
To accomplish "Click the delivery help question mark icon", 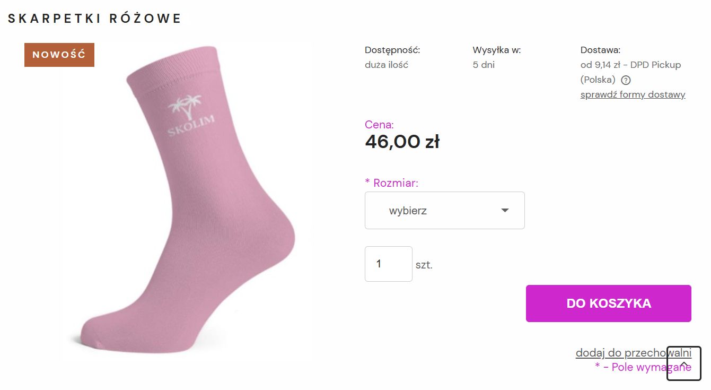I will point(626,80).
